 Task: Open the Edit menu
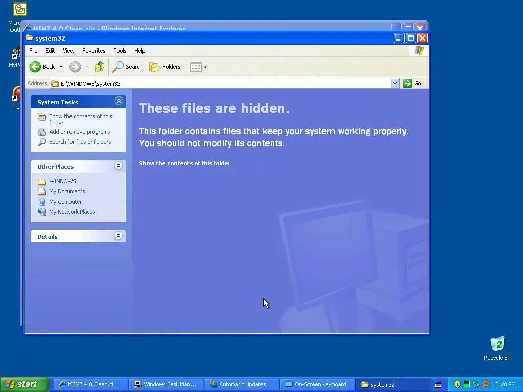coord(50,51)
